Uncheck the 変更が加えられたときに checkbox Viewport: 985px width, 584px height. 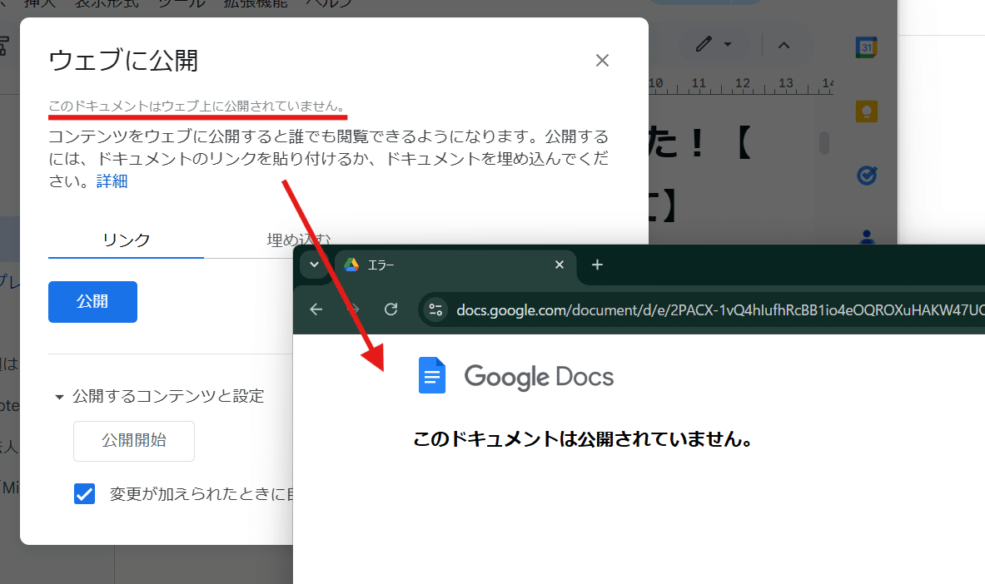click(x=84, y=494)
